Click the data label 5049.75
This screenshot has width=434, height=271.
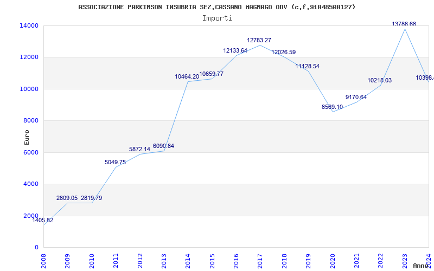pyautogui.click(x=115, y=162)
